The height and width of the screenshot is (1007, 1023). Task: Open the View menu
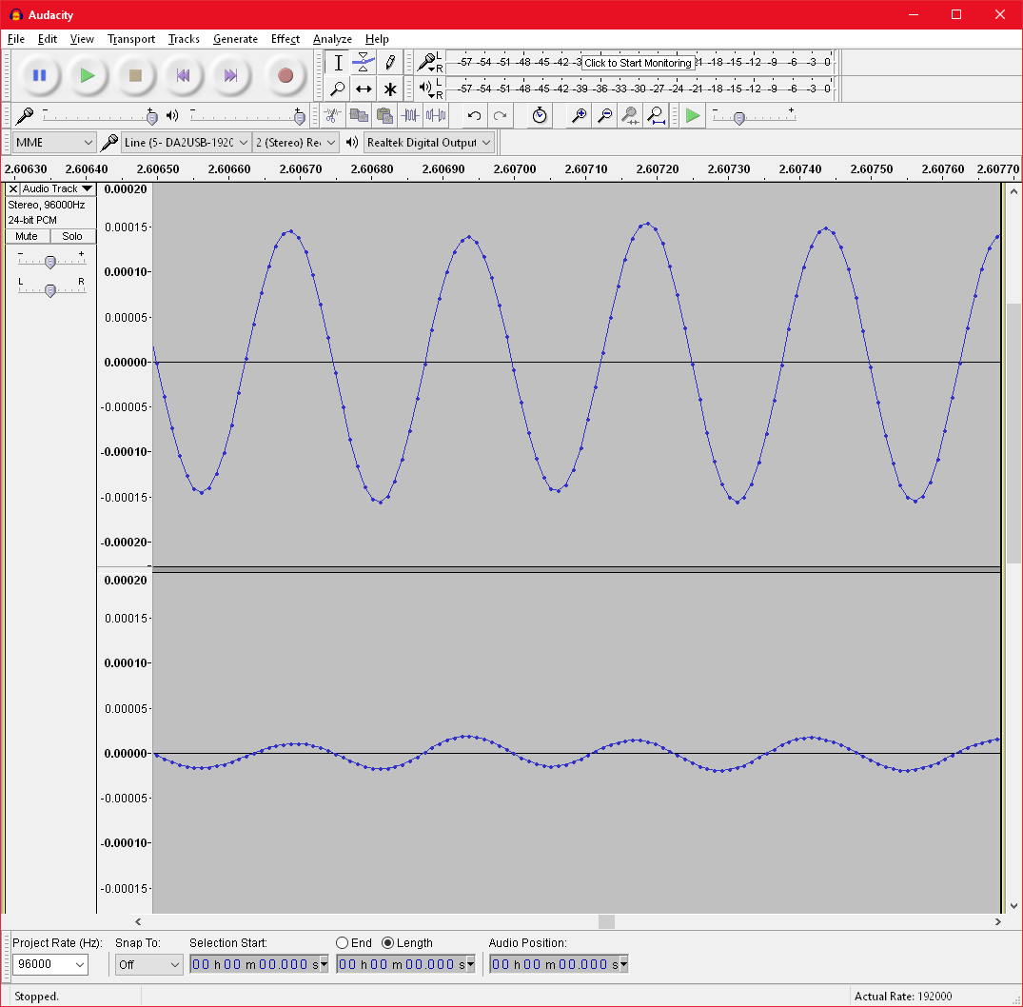(x=82, y=39)
